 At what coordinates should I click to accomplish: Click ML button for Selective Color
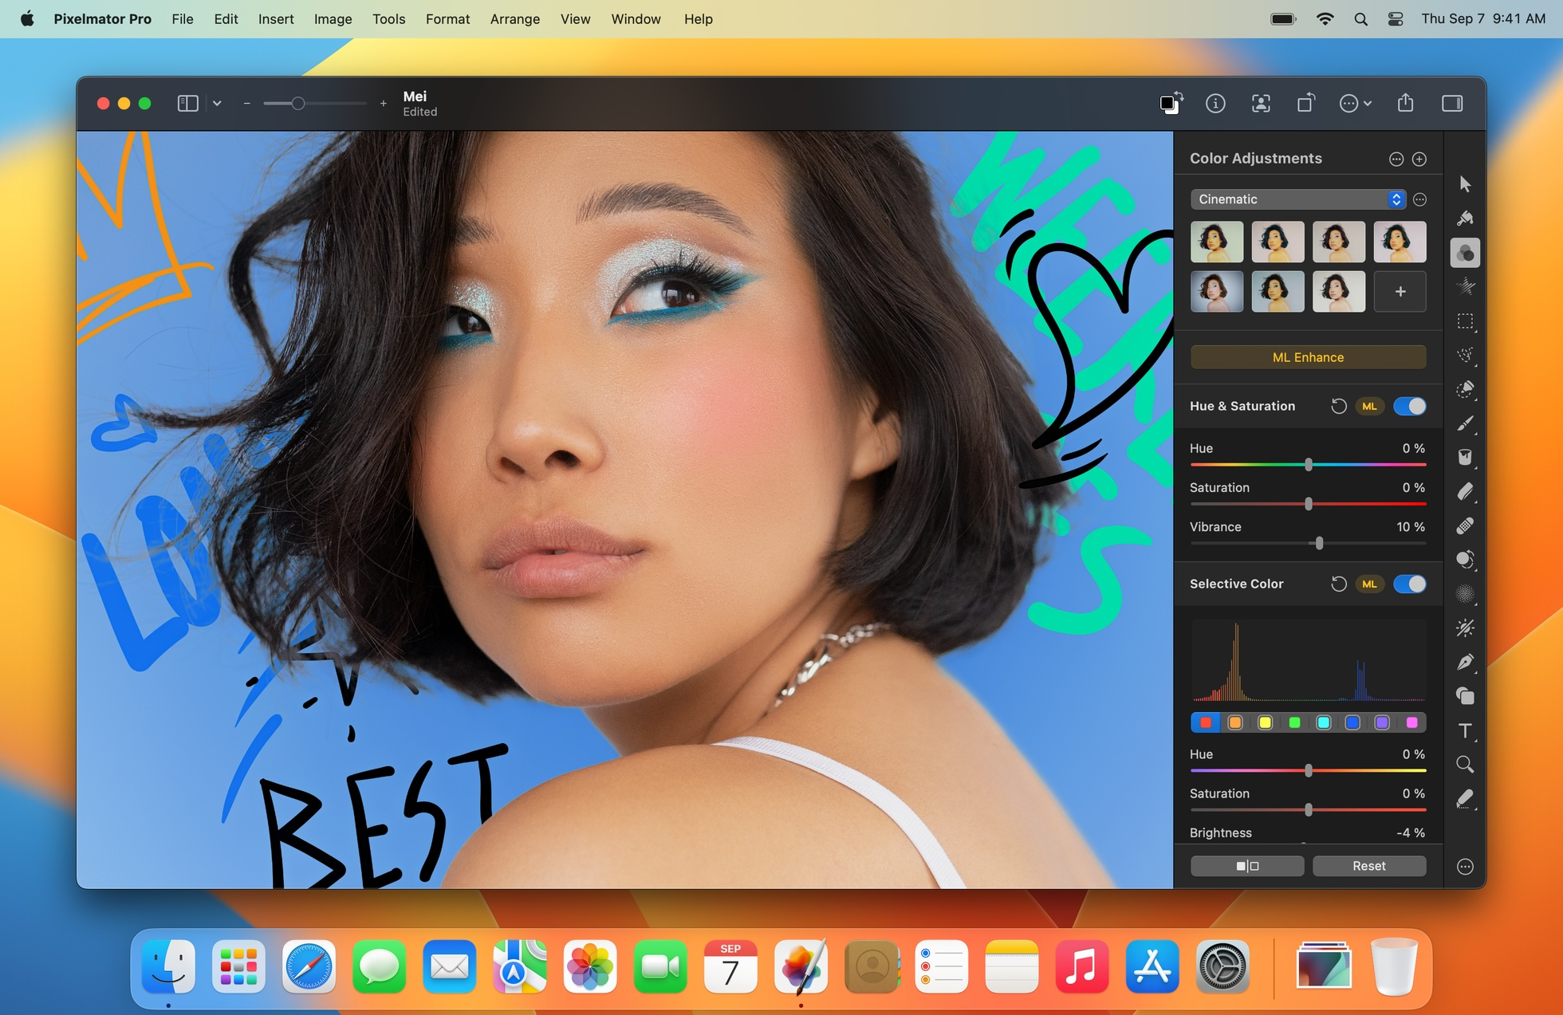click(x=1369, y=584)
